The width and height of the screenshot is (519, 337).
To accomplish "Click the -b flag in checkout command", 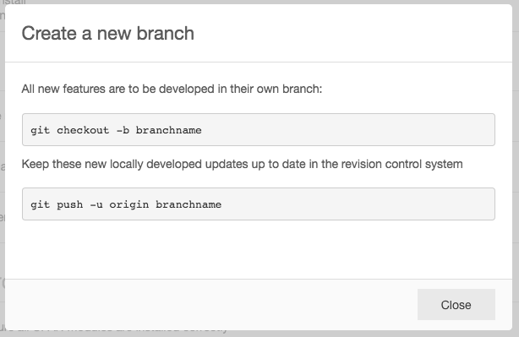I will tap(123, 130).
